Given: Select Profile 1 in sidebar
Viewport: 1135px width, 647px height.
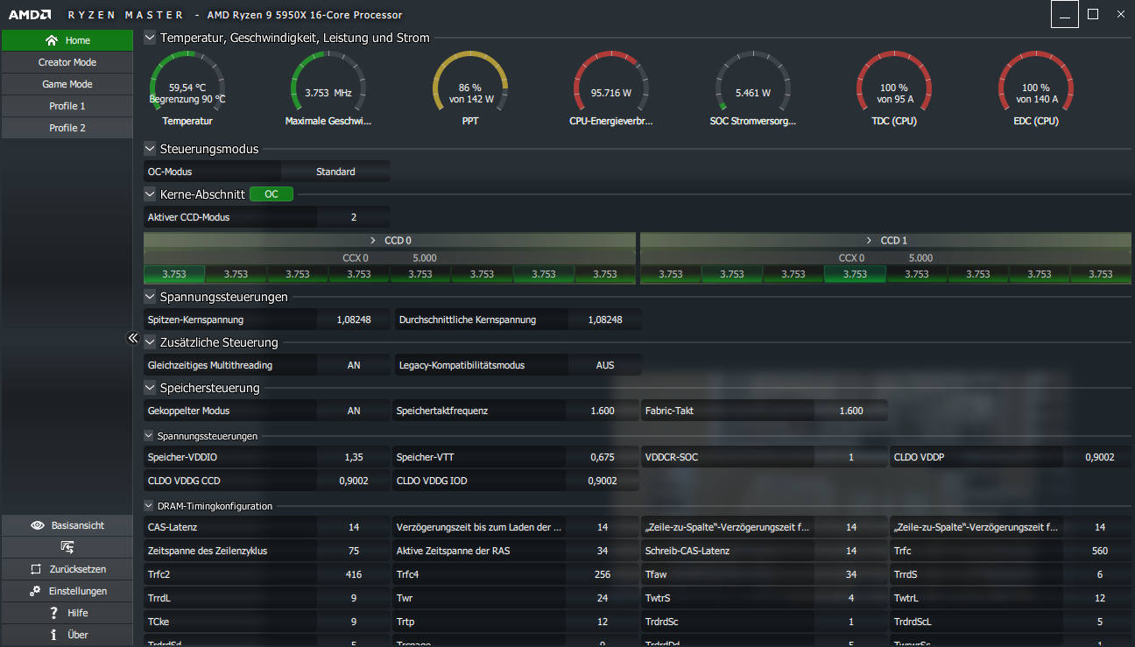Looking at the screenshot, I should click(x=67, y=106).
